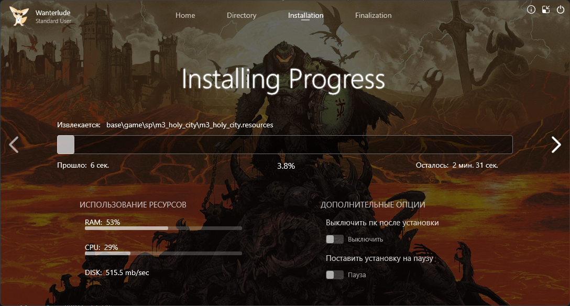Screen dimensions: 570x306
Task: Go to next page with right arrow
Action: 556,145
